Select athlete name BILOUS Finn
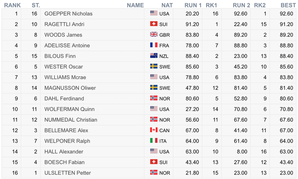This screenshot has height=179, width=298. click(x=60, y=56)
